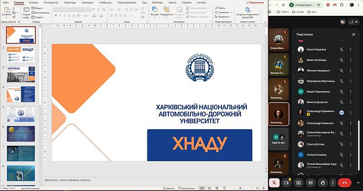The image size is (363, 191).
Task: Click the Поделиться share button
Action: point(256,2)
